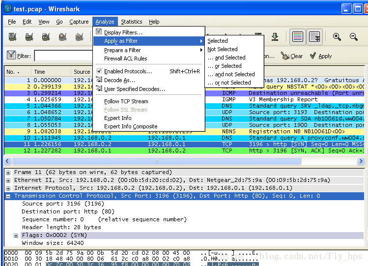Expand the Ethernet II tree node
Viewport: 368px width, 266px height.
pos(8,180)
